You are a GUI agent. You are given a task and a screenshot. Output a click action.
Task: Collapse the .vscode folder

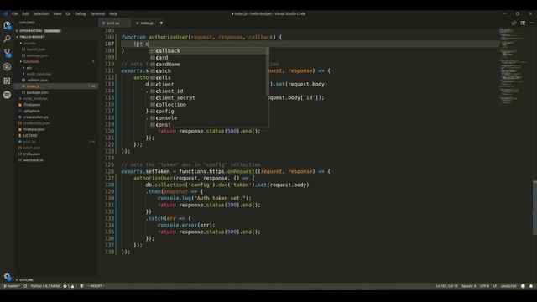tap(56, 43)
